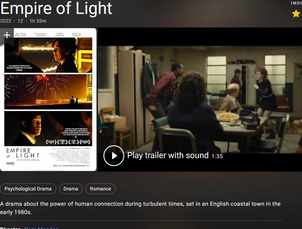Click the Empire of Light page title
Image resolution: width=302 pixels, height=229 pixels.
point(56,8)
